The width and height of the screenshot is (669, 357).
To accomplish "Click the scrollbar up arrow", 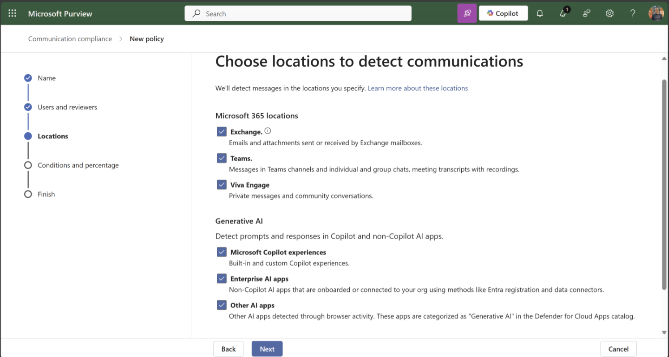I will click(664, 59).
